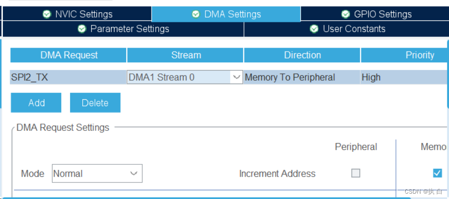Open the NVIC Settings tab
The height and width of the screenshot is (199, 449).
coord(77,14)
